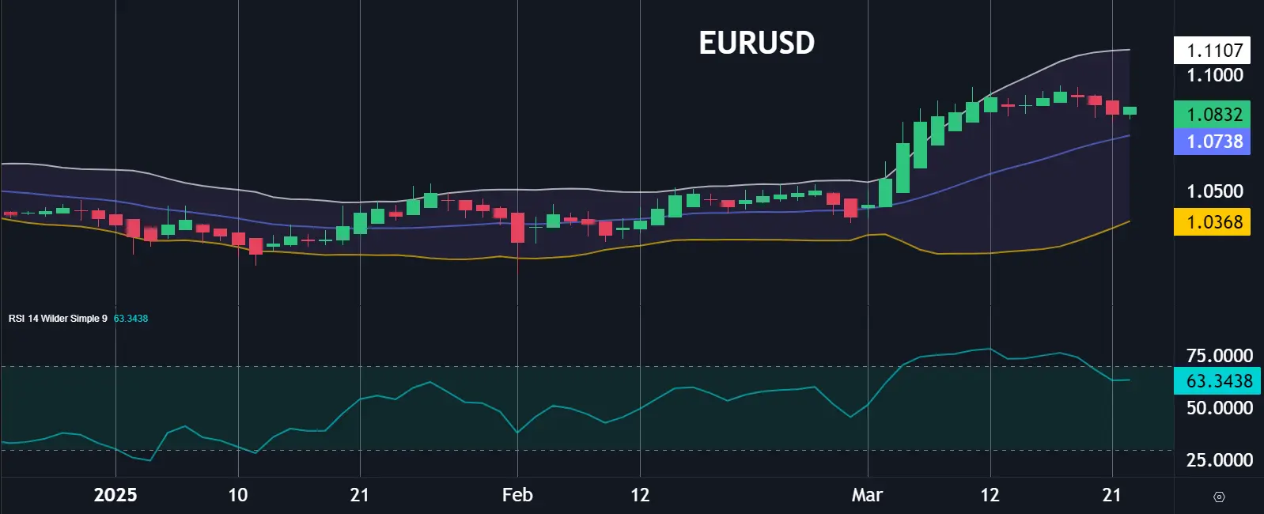Click the 50.0000 RSI axis label
This screenshot has width=1264, height=514.
tap(1220, 408)
